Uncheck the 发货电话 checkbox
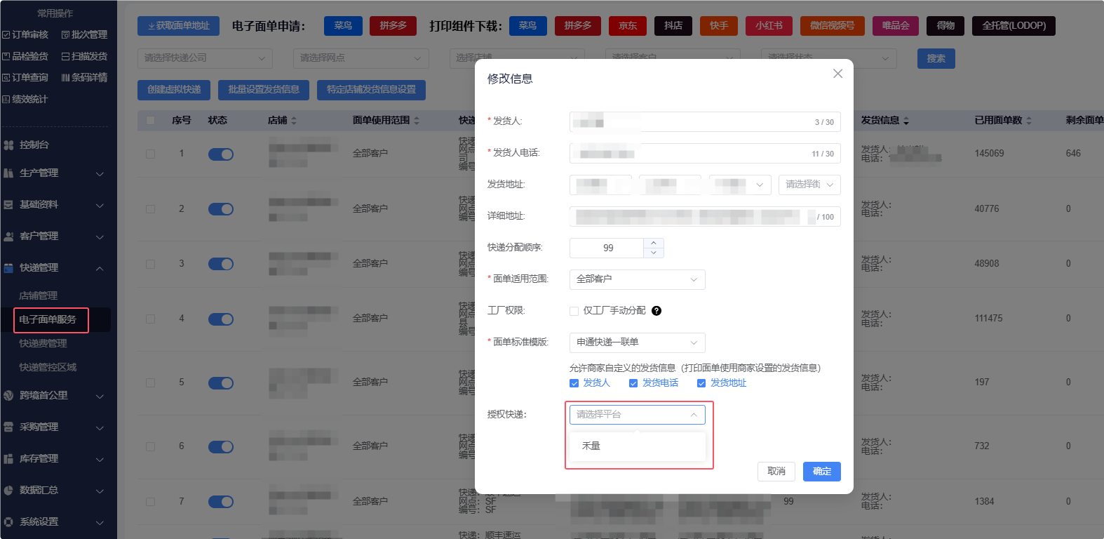Screen dimensions: 1104x539 [633, 383]
